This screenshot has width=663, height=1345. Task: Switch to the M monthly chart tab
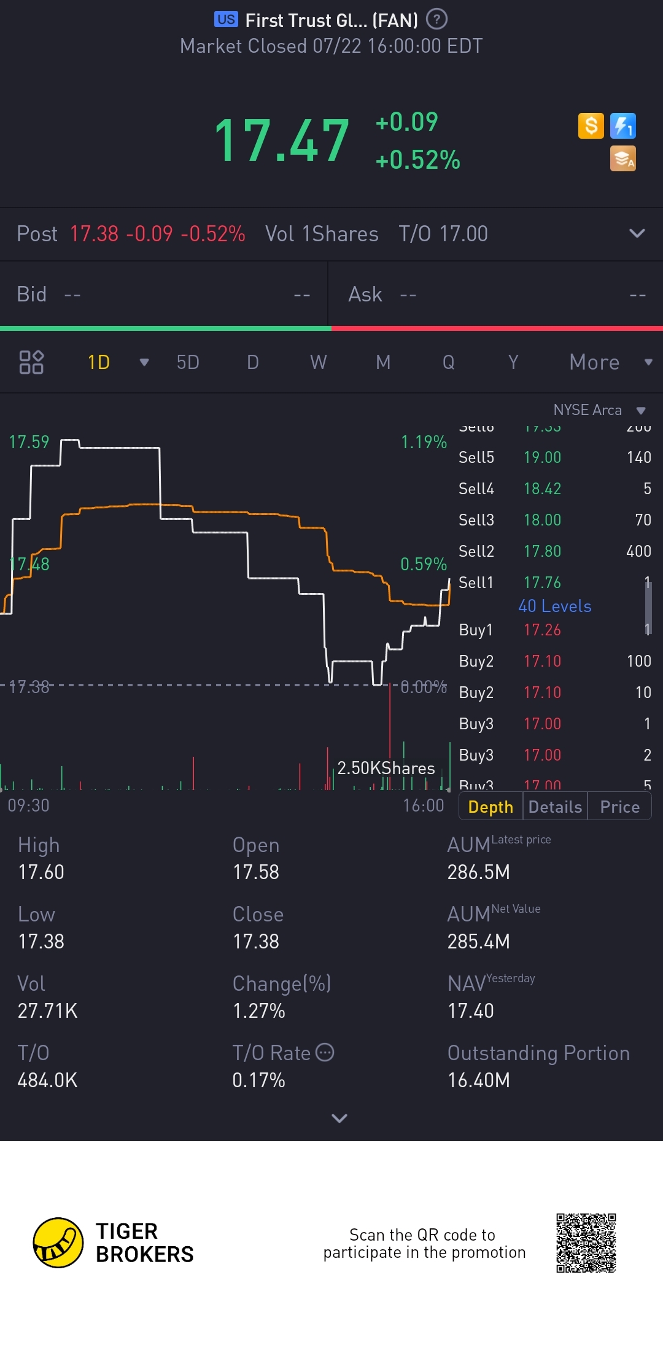[x=383, y=362]
